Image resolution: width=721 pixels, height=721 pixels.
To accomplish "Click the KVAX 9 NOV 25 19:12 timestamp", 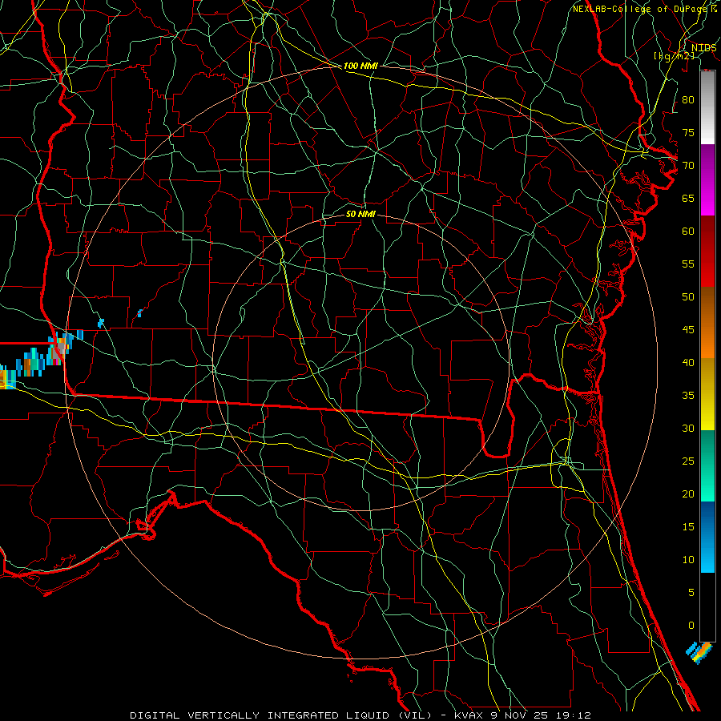I will (x=522, y=715).
